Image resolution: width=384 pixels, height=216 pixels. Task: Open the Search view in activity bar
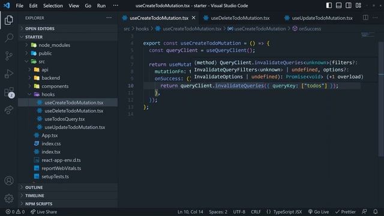point(9,38)
